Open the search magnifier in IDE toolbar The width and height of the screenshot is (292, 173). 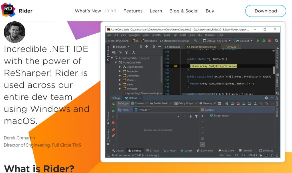point(277,41)
